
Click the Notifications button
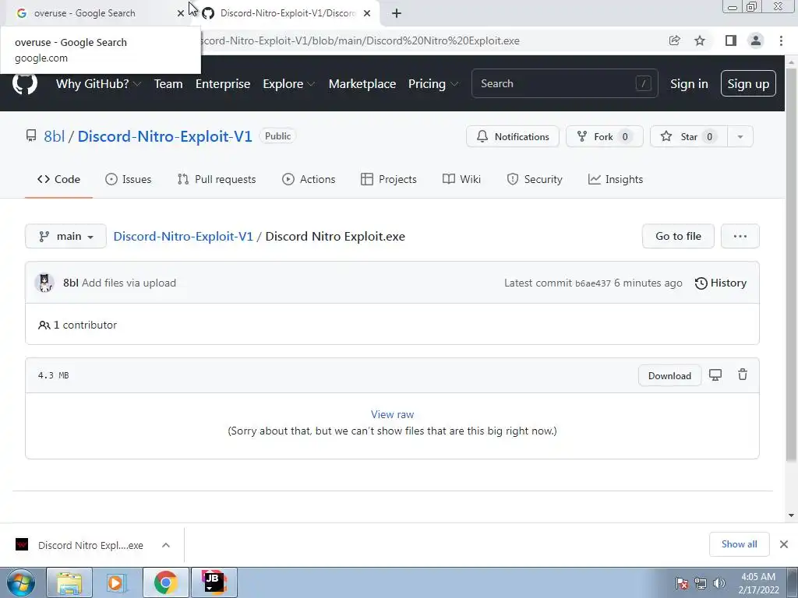(x=513, y=136)
